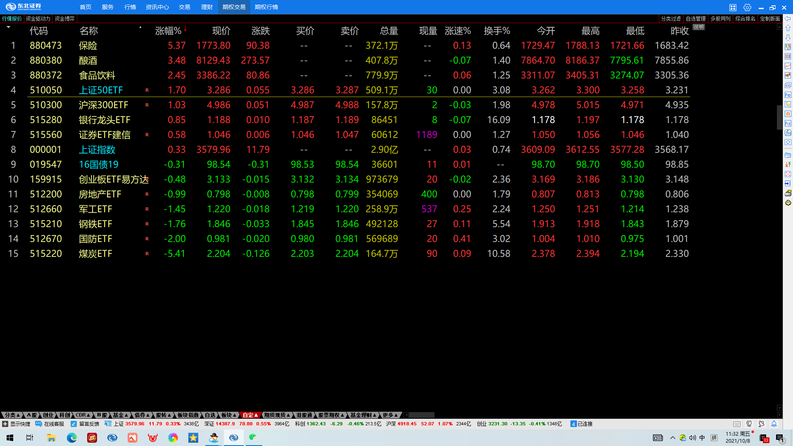This screenshot has height=446, width=793.
Task: Click the up arrow icon in right sidebar
Action: point(788,28)
